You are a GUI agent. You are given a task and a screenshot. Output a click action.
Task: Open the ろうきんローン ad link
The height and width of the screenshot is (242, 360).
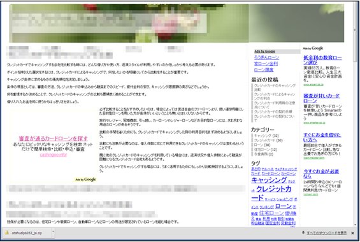click(266, 57)
